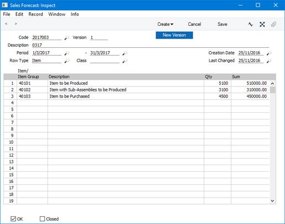This screenshot has width=285, height=224.
Task: Click the Save button
Action: (x=222, y=24)
